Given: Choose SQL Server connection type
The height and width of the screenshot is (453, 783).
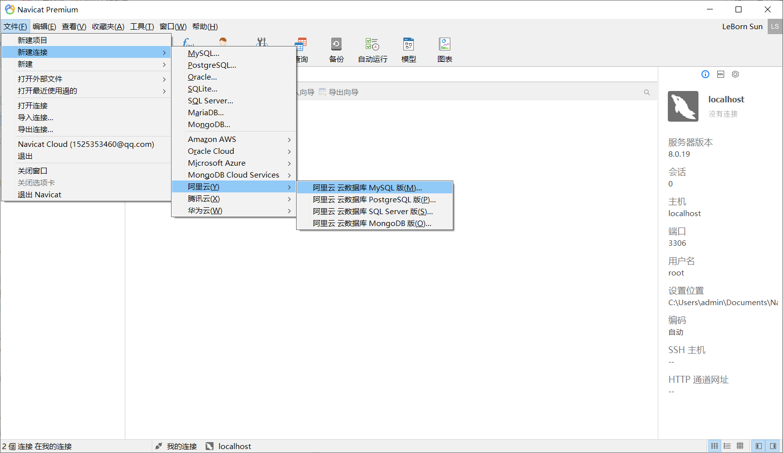Looking at the screenshot, I should 234,101.
